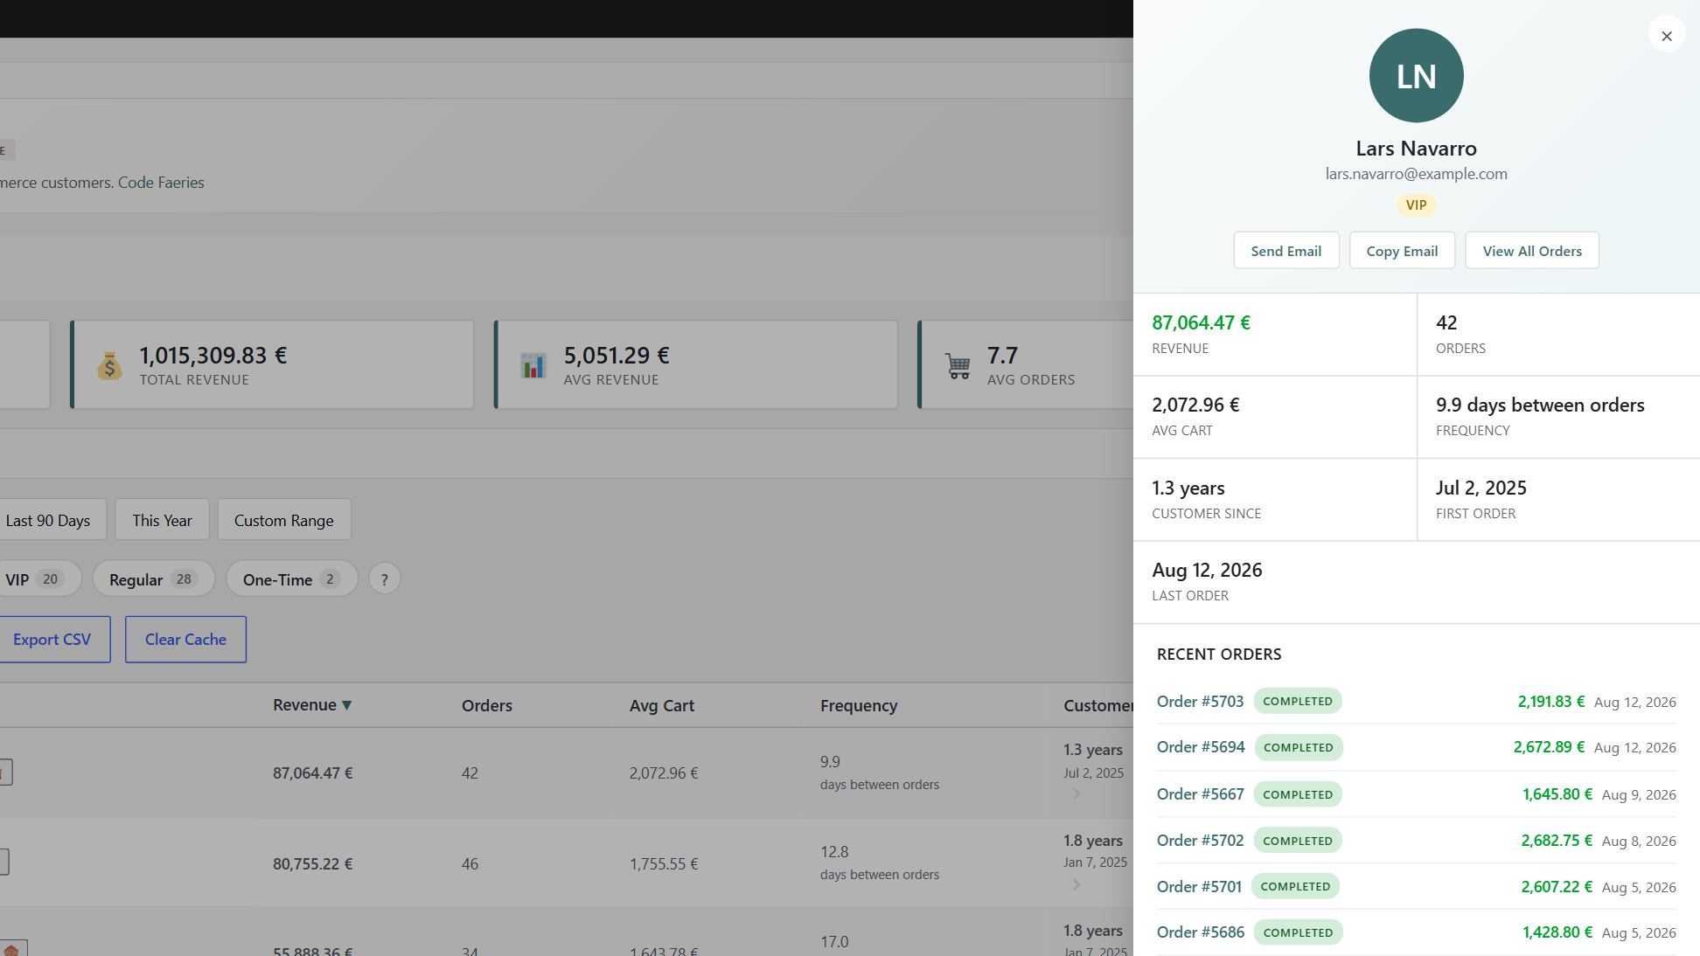Open Order #5667 link
This screenshot has height=956, width=1700.
coord(1200,794)
